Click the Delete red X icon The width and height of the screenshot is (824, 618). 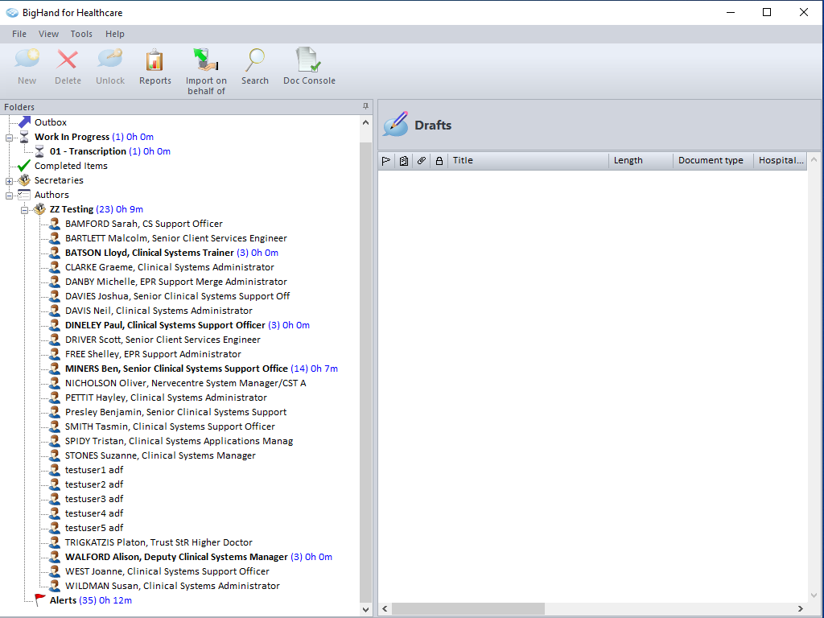click(x=68, y=60)
